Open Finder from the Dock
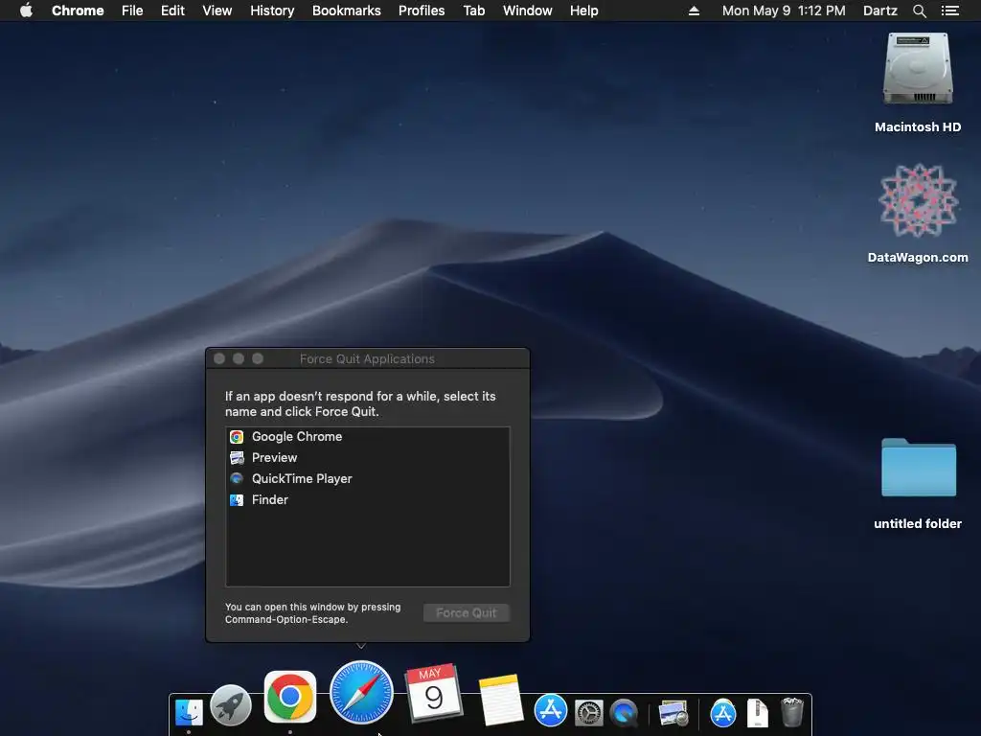The image size is (981, 736). pos(189,712)
